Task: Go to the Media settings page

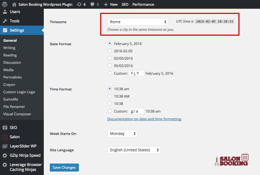Action: click(x=8, y=70)
